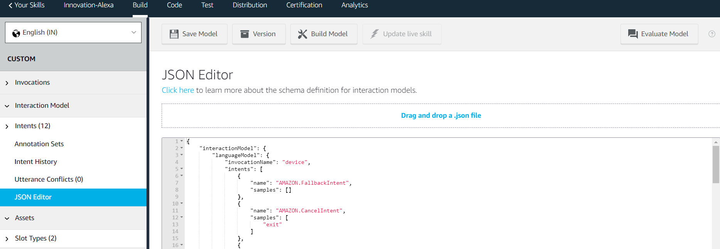Click the chat bubble Evaluate Model icon

click(x=633, y=34)
